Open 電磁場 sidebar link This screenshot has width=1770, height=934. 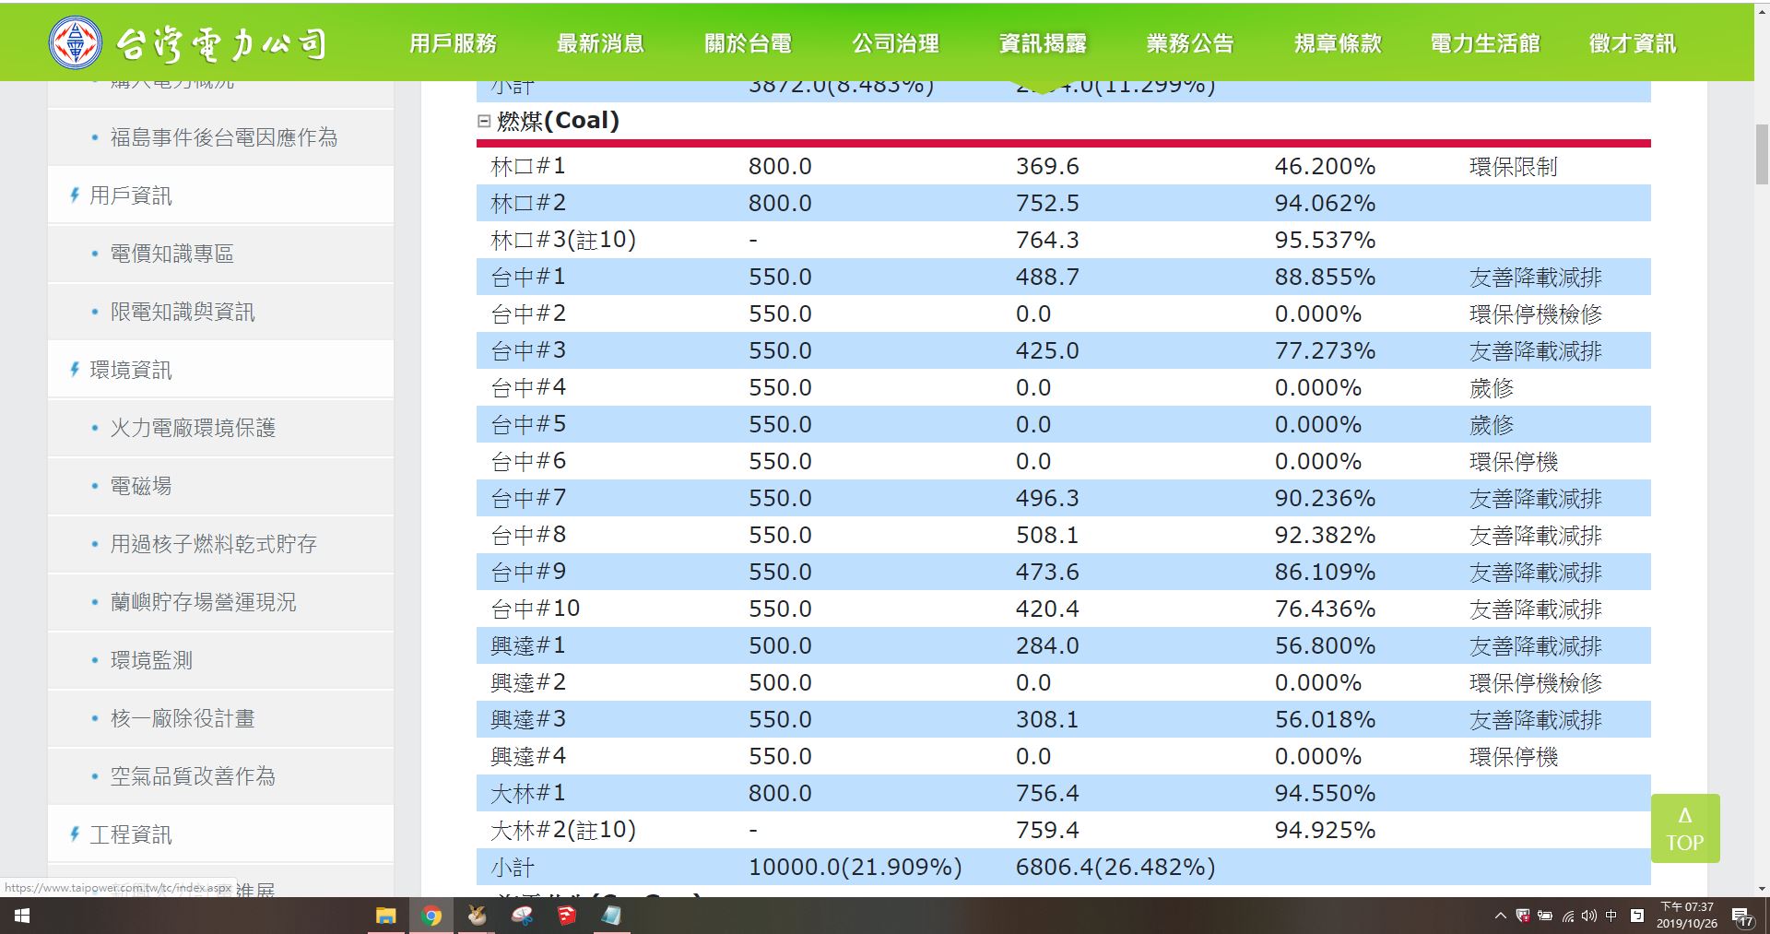coord(141,486)
